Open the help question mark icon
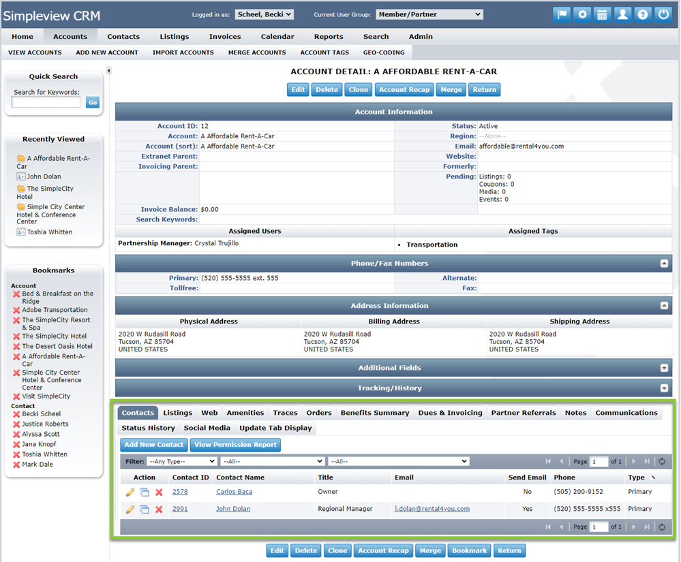The image size is (681, 562). (643, 14)
